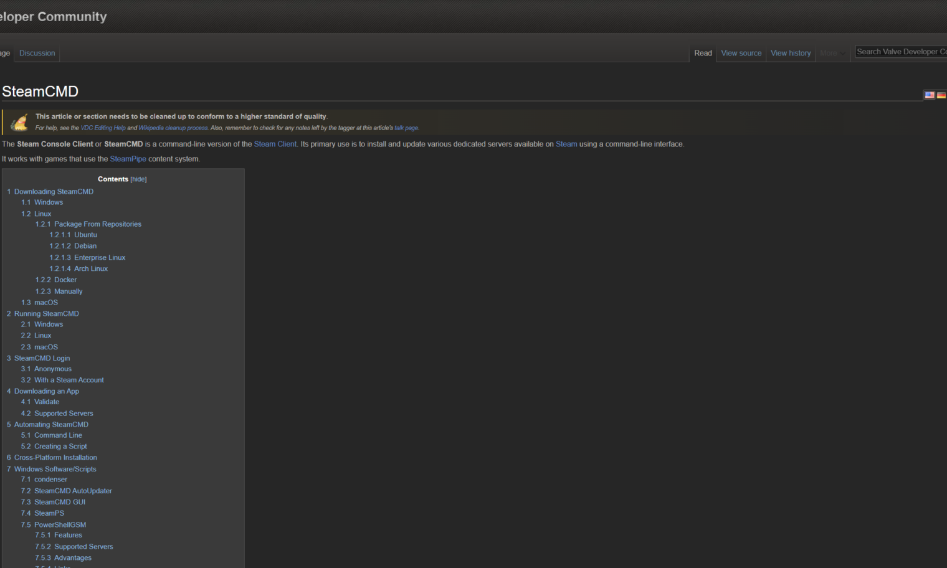Go to Anonymous section
This screenshot has width=947, height=568.
tap(46, 369)
